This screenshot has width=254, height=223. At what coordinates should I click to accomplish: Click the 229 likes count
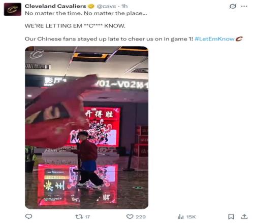(141, 217)
